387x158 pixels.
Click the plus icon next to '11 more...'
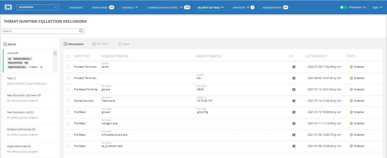pos(41,67)
